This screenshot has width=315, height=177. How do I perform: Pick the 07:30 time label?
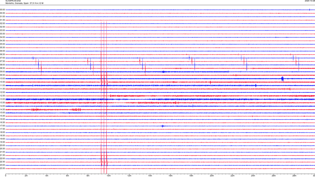(2, 61)
